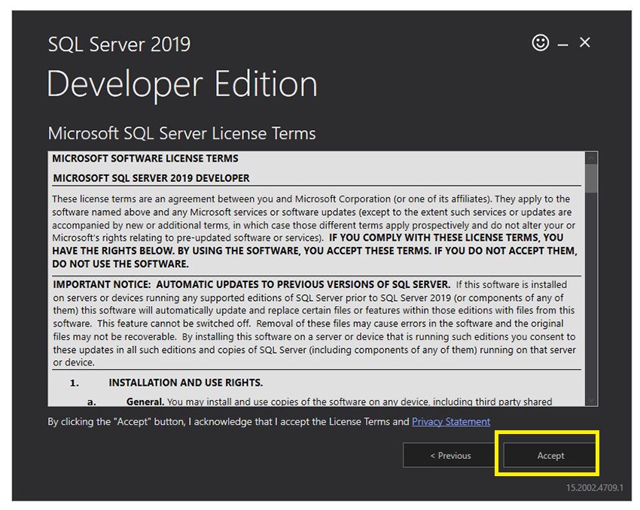Click the license scrollbar up arrow
The width and height of the screenshot is (640, 510).
click(x=590, y=158)
